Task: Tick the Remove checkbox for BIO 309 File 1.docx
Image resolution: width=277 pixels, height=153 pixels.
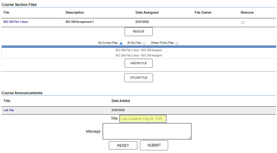Action: tap(243, 23)
